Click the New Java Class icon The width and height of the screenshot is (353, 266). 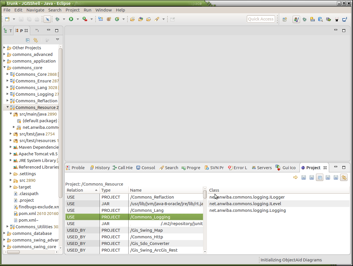[117, 19]
